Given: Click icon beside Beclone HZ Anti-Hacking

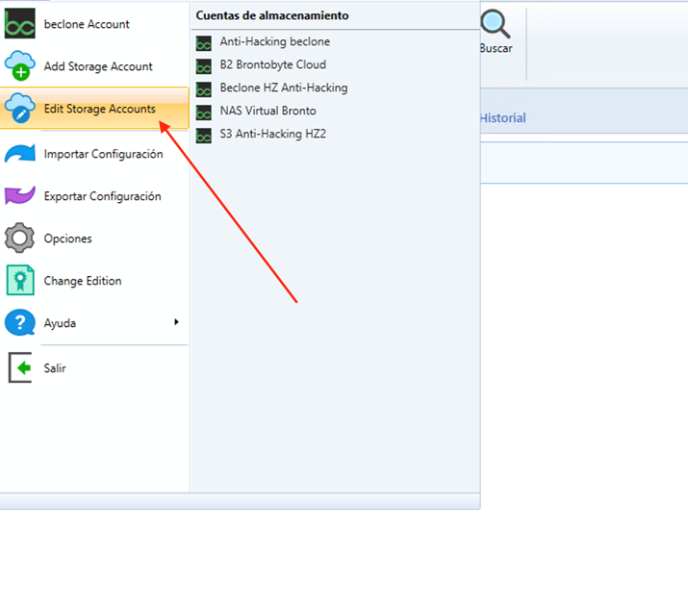Looking at the screenshot, I should click(x=204, y=89).
